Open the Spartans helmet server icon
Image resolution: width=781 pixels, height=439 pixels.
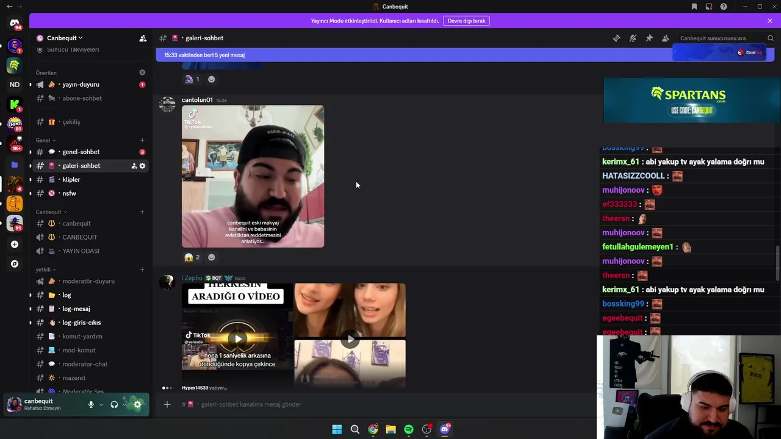(15, 65)
